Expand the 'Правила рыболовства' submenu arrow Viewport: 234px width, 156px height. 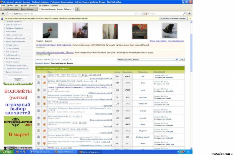pos(31,38)
